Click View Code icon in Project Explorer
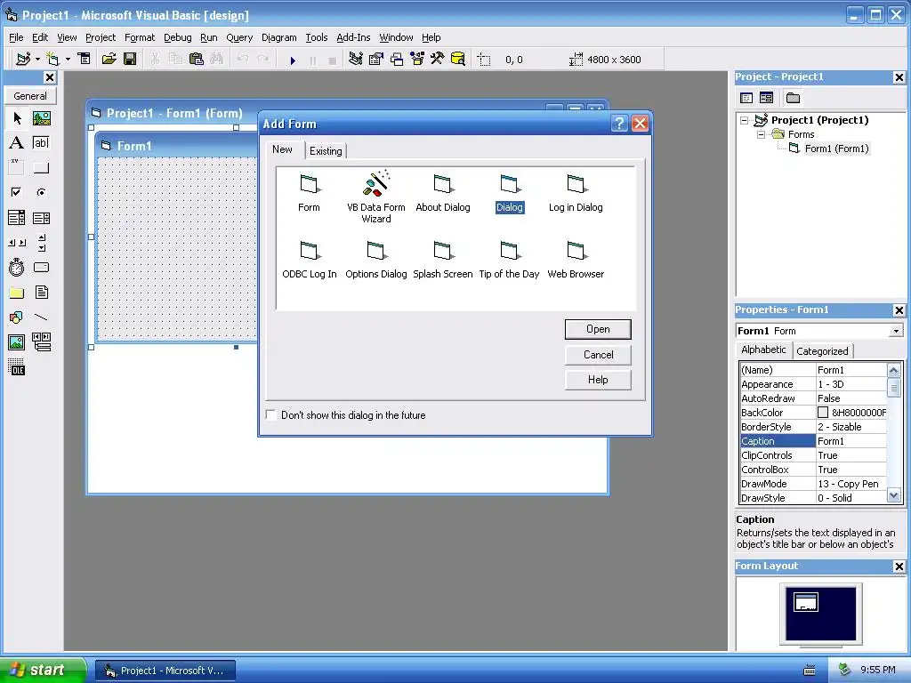911x683 pixels. (746, 98)
